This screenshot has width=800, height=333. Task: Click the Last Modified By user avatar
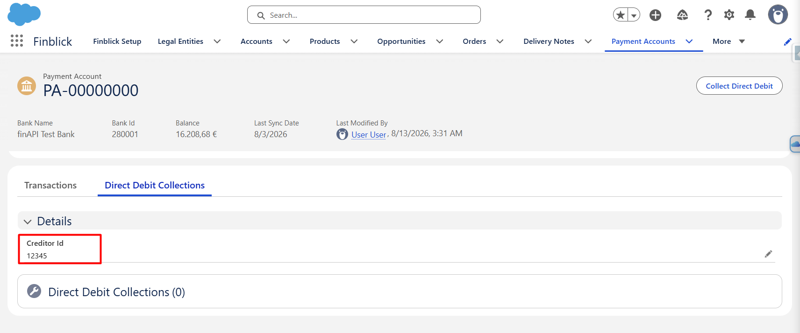342,134
